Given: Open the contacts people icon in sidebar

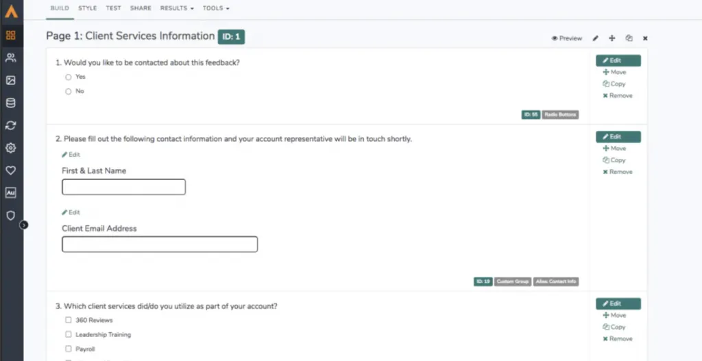Looking at the screenshot, I should click(11, 58).
